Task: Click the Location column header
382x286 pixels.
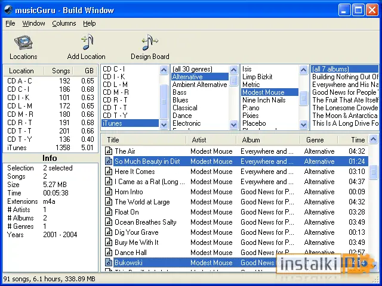Action: [24, 71]
